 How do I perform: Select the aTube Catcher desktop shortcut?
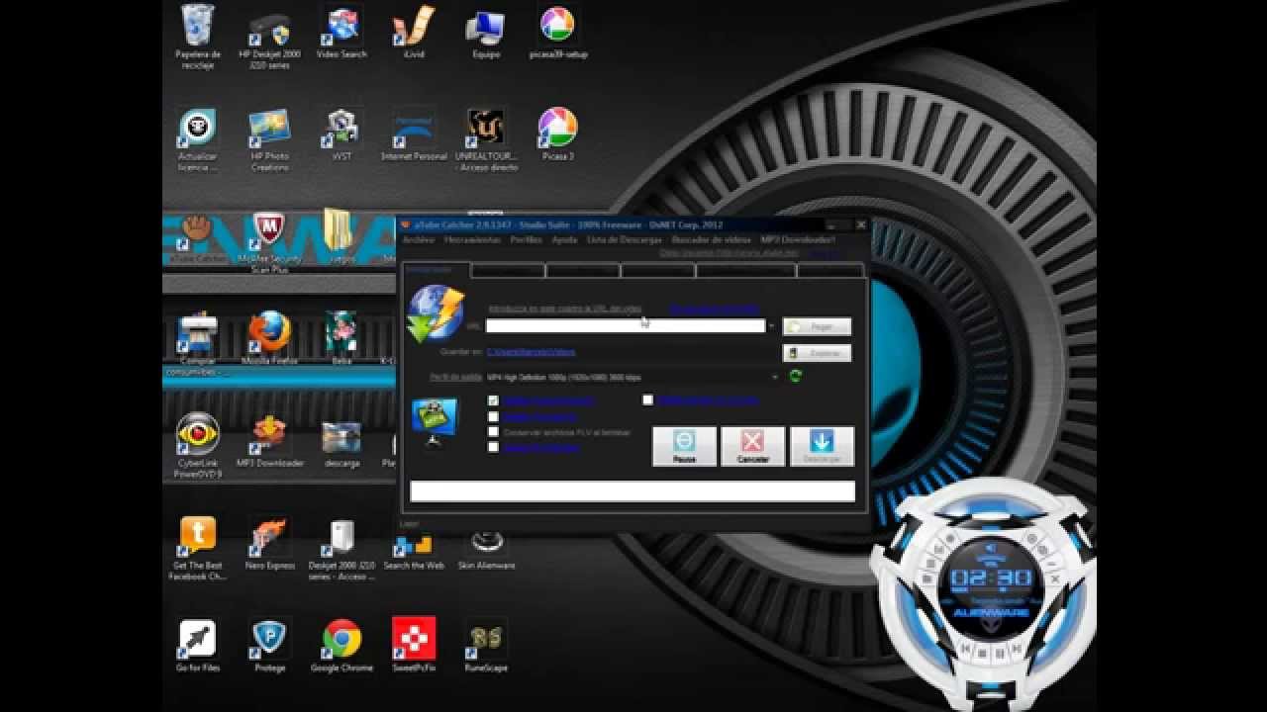pos(198,237)
